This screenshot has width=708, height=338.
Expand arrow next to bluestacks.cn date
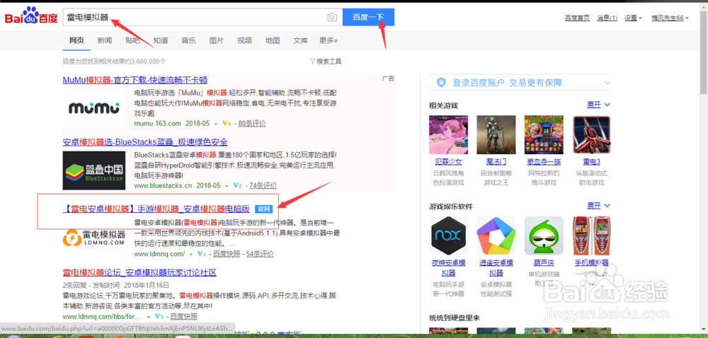(x=227, y=186)
